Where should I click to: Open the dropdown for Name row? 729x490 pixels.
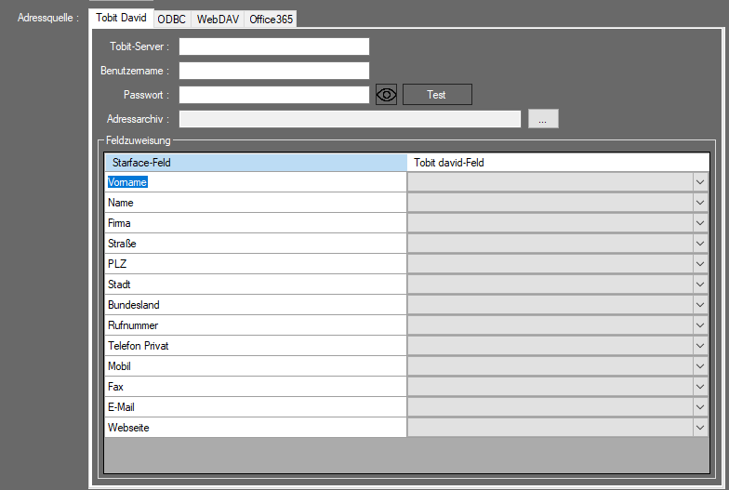pos(700,203)
